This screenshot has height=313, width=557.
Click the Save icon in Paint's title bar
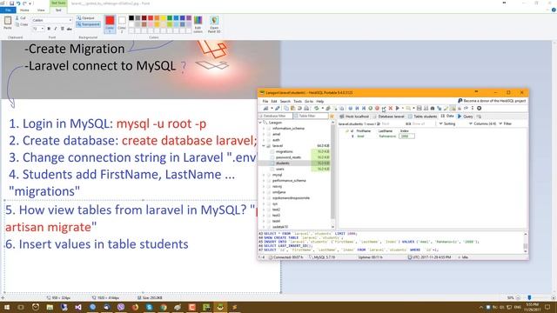tap(11, 3)
